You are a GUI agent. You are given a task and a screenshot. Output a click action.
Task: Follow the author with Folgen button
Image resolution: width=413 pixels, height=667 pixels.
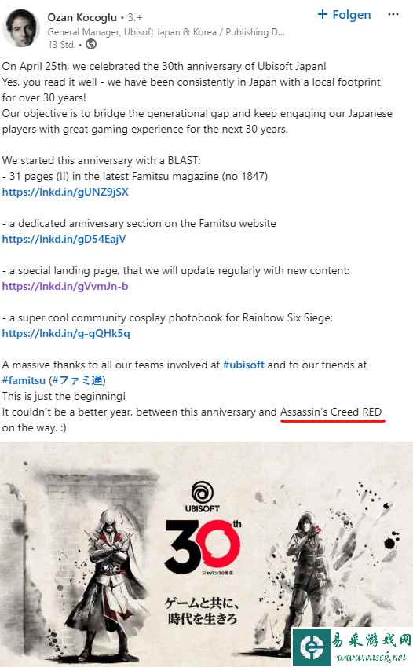[344, 15]
